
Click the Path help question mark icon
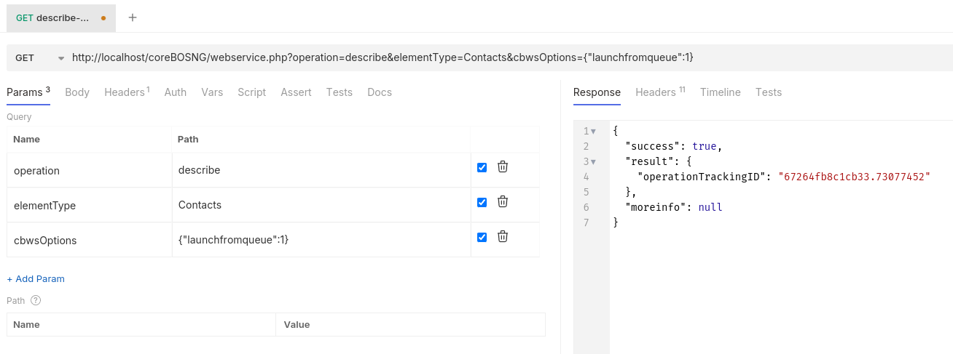[36, 300]
